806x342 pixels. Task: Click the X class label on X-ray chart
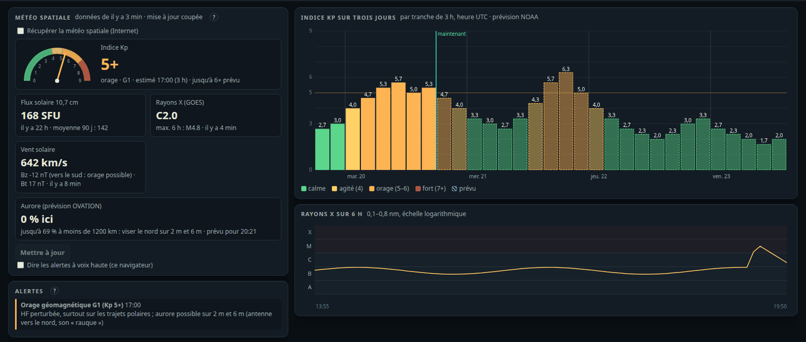pos(310,232)
